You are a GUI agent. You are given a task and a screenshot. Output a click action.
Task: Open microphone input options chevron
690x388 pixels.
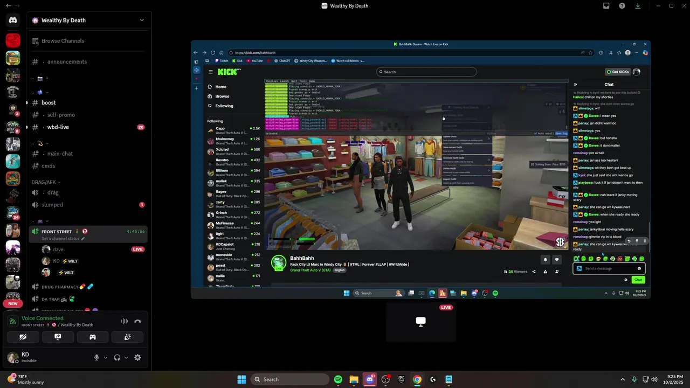point(105,358)
